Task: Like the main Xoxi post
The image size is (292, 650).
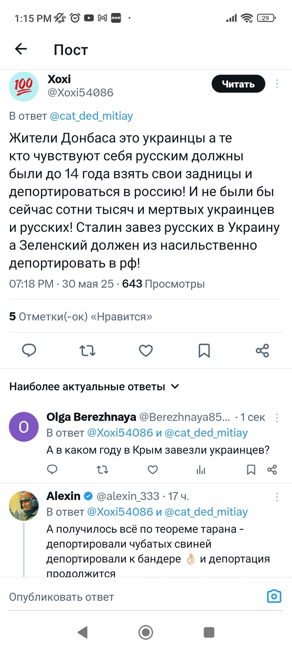Action: click(x=146, y=350)
